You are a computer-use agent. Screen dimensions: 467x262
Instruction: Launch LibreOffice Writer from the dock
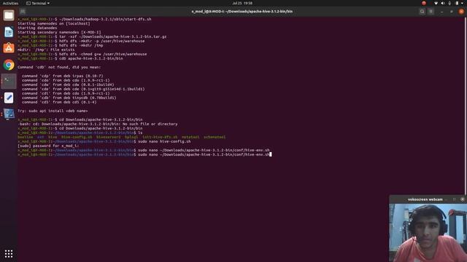(9, 32)
